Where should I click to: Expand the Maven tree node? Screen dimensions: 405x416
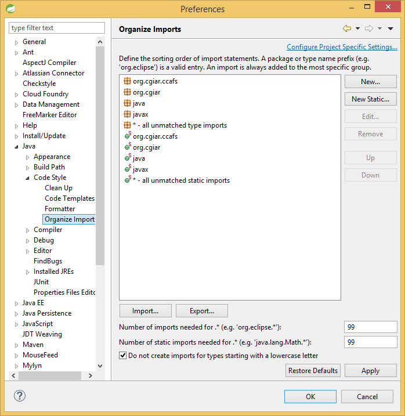[16, 345]
